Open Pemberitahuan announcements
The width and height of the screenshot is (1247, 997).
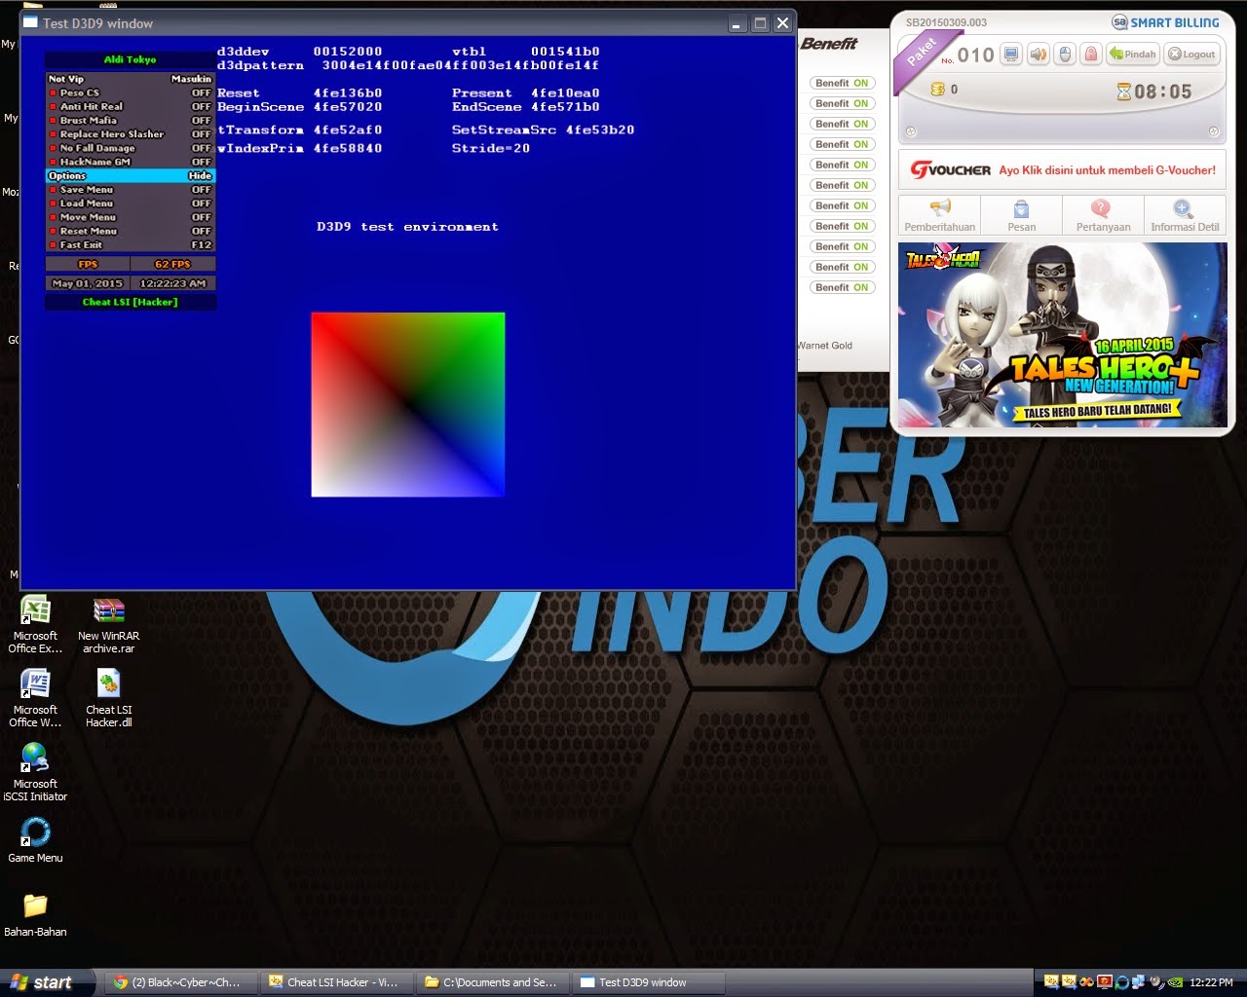[940, 215]
